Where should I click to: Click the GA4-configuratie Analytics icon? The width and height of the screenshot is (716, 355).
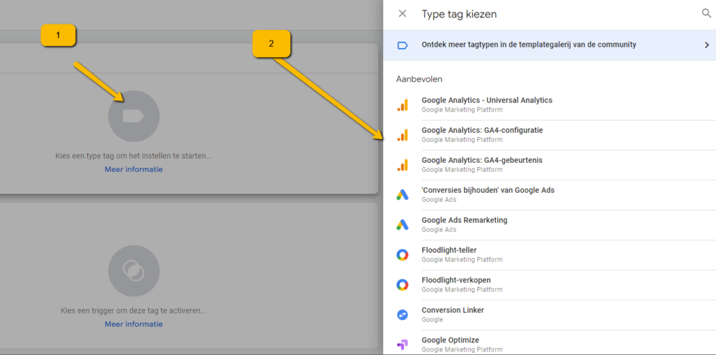tap(402, 135)
